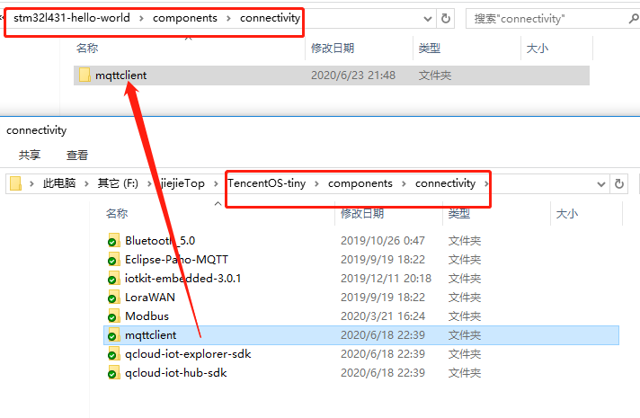Click the mqttclient folder icon in upper window

coord(84,76)
